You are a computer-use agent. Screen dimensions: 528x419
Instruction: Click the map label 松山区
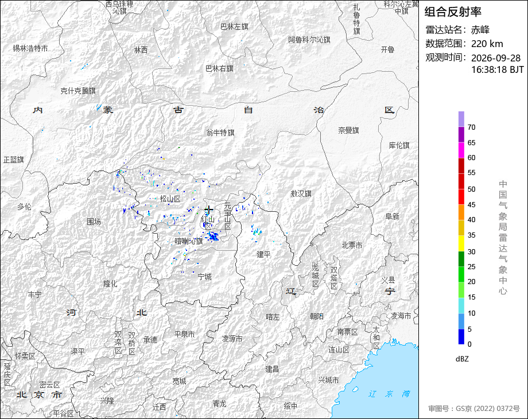pos(170,199)
